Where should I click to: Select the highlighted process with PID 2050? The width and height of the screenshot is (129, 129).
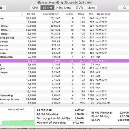coord(64,61)
